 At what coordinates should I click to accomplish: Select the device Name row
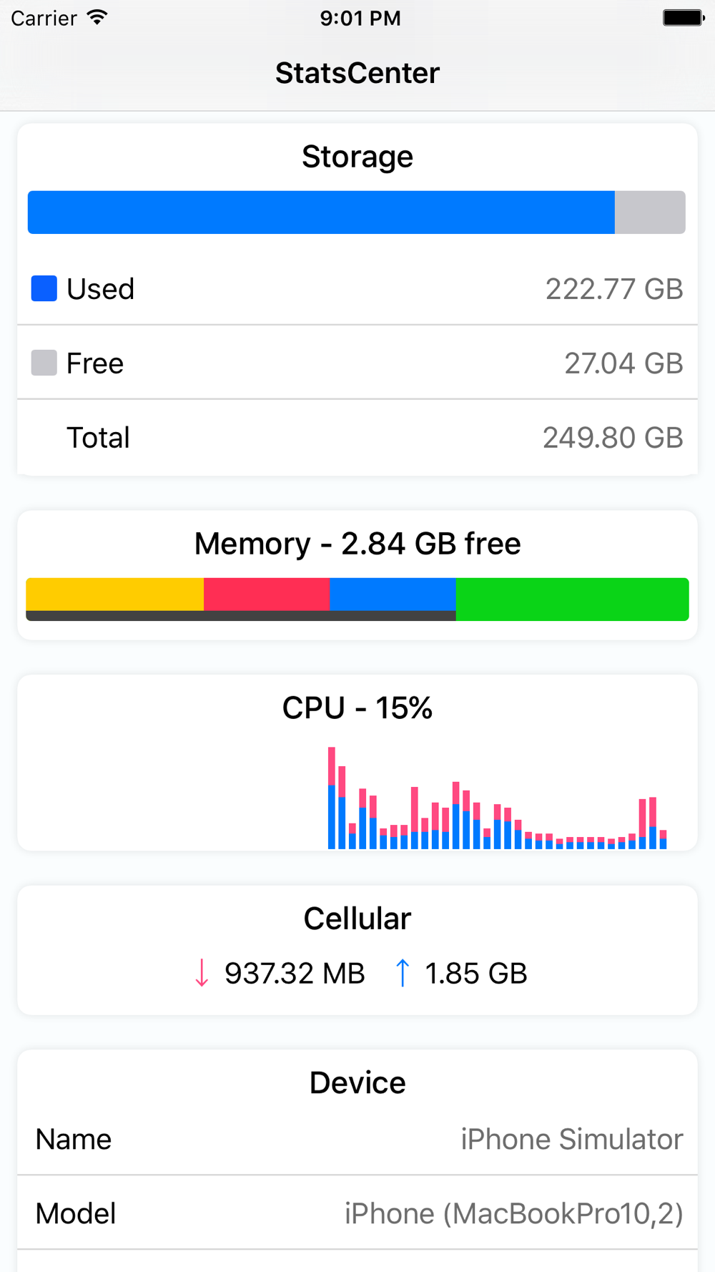coord(357,1139)
